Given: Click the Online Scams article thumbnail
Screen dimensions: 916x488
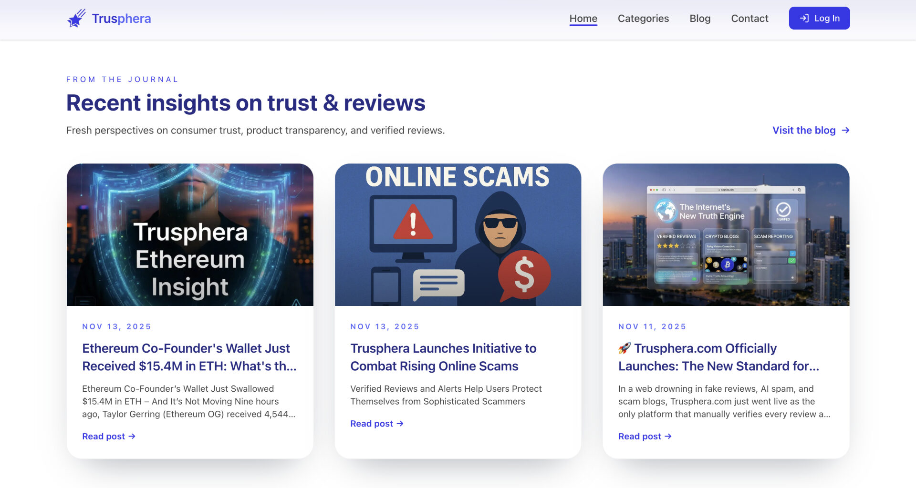Looking at the screenshot, I should tap(458, 234).
